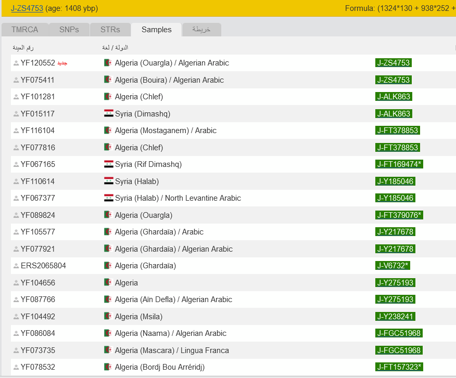Click the red جديد label beside YF120552

click(62, 63)
